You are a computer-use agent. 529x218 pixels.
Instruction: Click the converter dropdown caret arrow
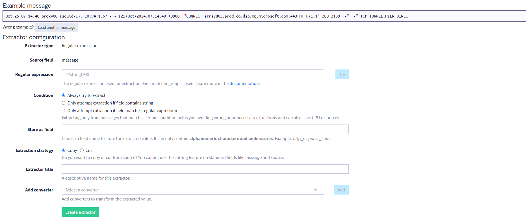pos(315,190)
